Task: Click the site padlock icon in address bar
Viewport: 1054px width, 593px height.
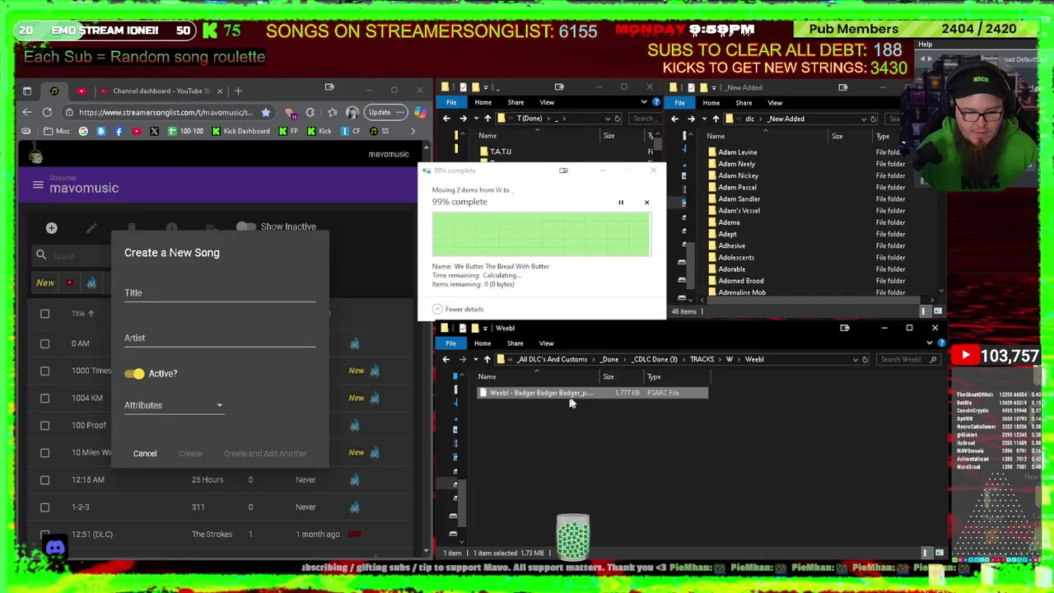Action: [x=70, y=112]
